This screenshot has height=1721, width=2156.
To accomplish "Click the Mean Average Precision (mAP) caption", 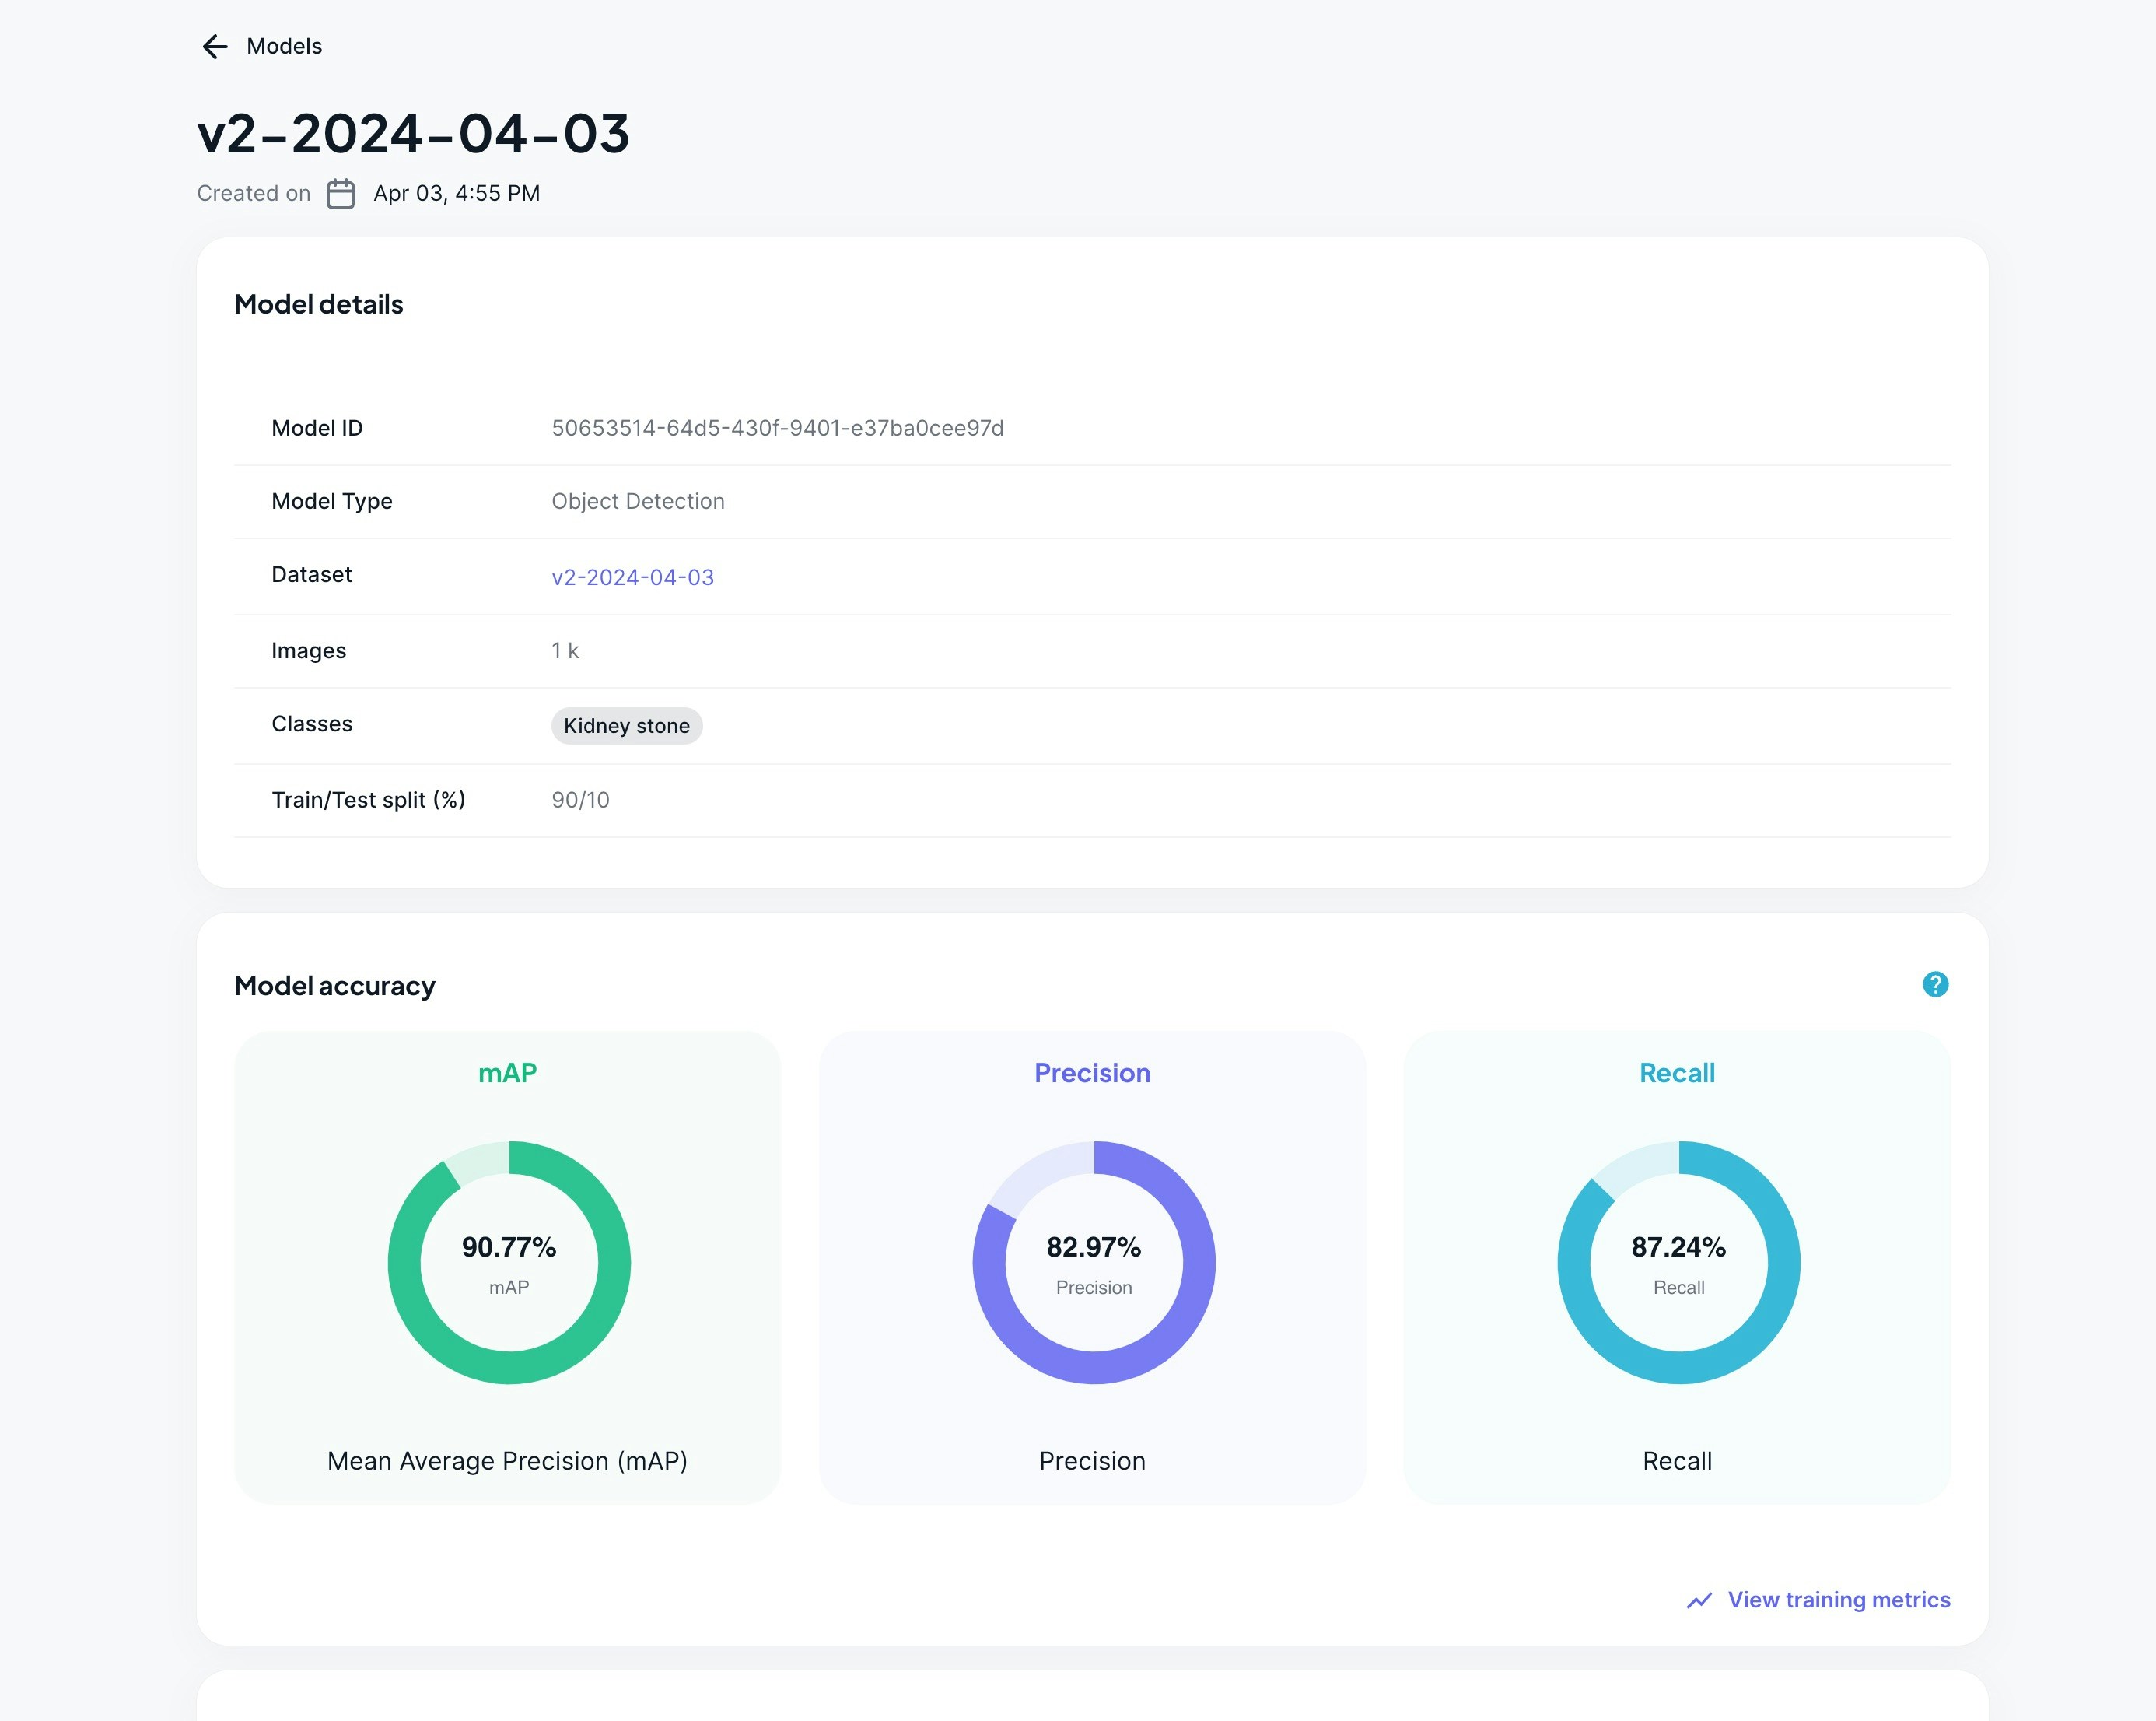I will [x=507, y=1461].
